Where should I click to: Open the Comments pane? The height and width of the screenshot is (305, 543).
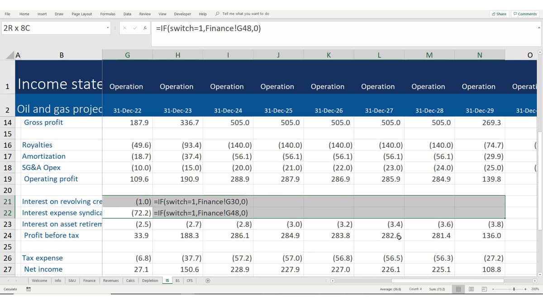525,14
